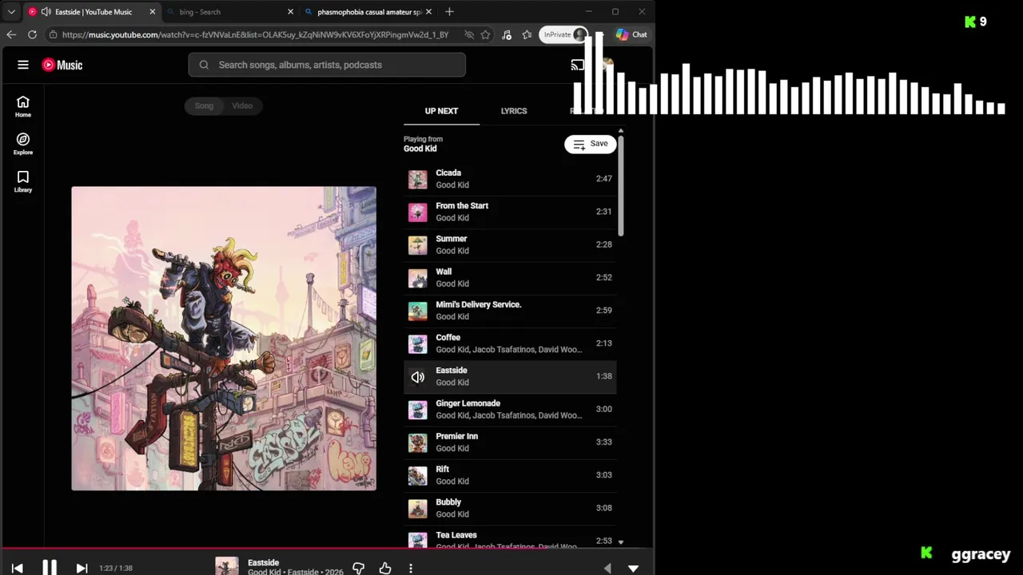Play Summer by Good Kid
The image size is (1023, 575).
tap(510, 244)
